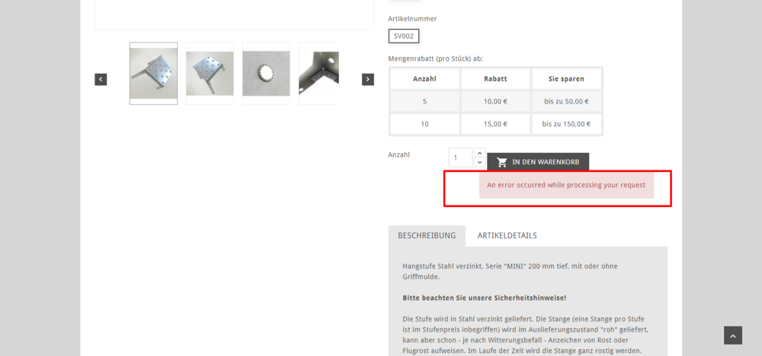This screenshot has width=762, height=356.
Task: Select the 15,00 € discount cell
Action: [x=496, y=124]
